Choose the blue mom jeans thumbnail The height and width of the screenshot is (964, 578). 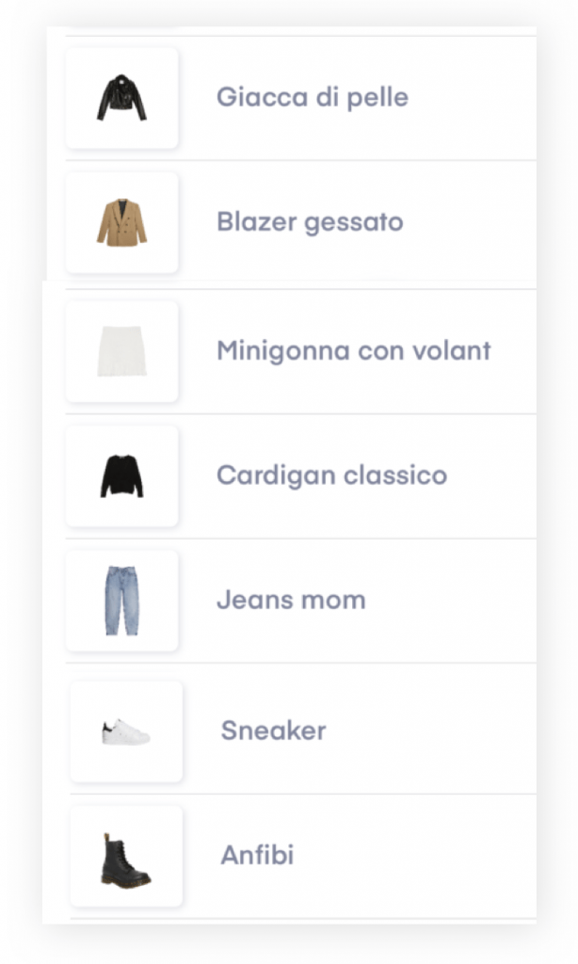point(121,601)
